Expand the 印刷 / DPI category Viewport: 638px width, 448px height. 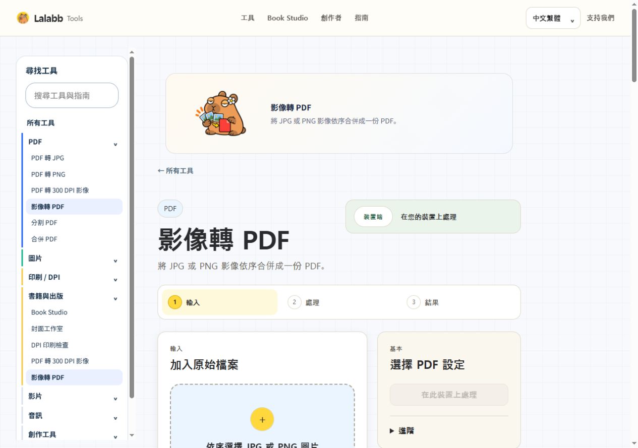[x=72, y=278]
